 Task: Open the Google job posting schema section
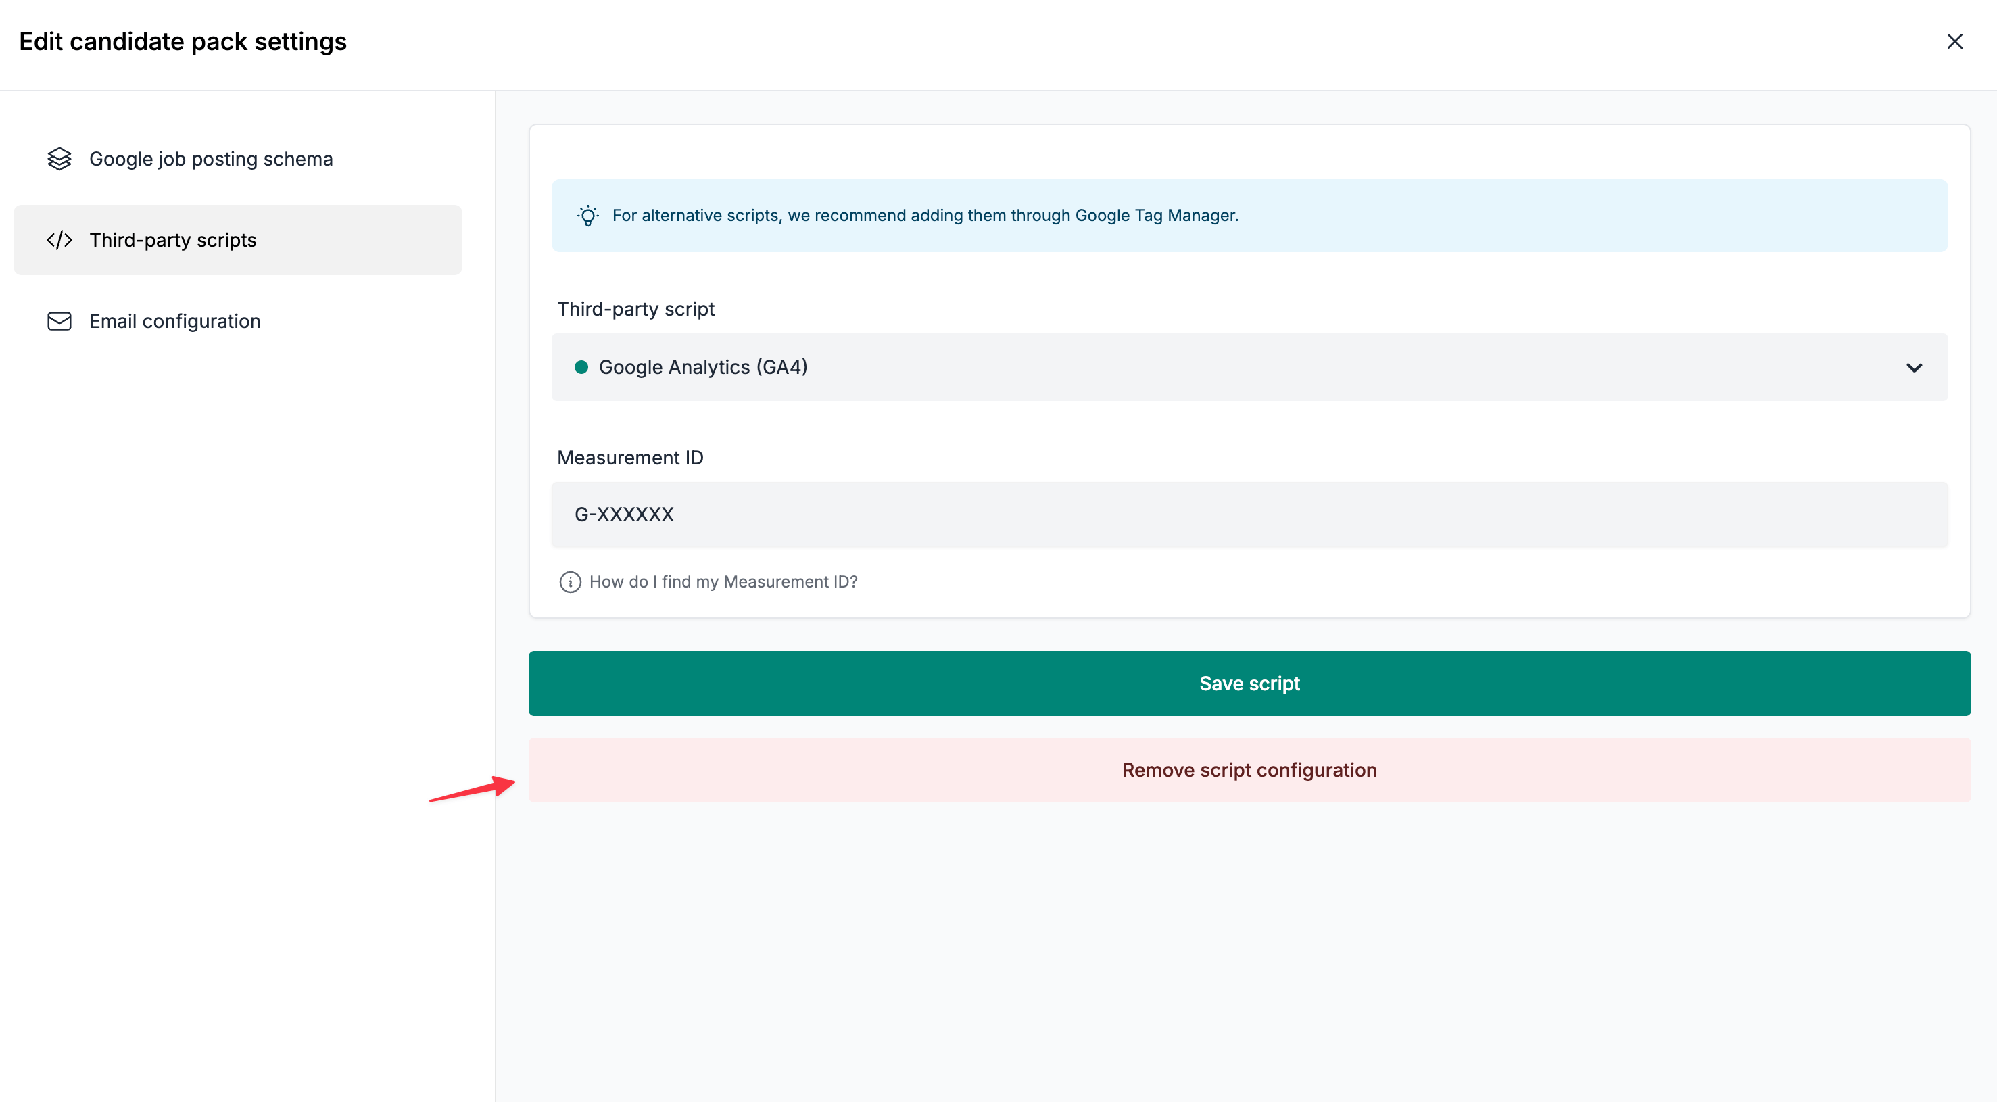[x=211, y=159]
